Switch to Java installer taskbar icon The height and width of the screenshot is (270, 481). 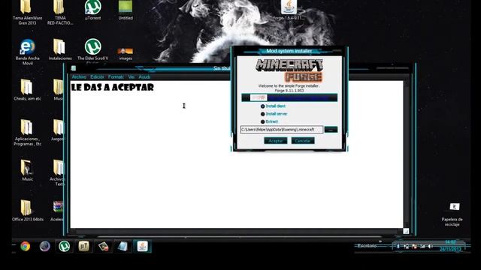pos(142,246)
